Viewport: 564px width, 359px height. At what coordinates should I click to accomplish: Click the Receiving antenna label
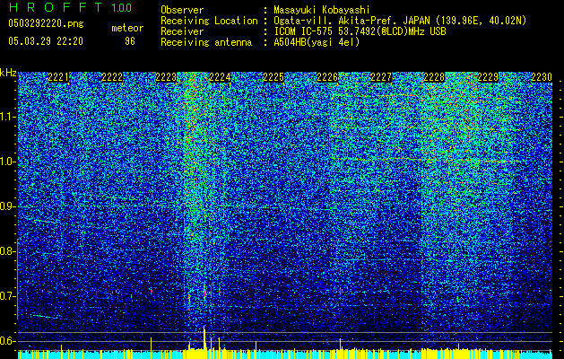point(206,42)
